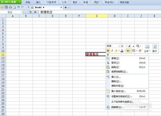Viewport: 161px width, 116px height.
Task: Click the print preview icon
Action: 14,7
